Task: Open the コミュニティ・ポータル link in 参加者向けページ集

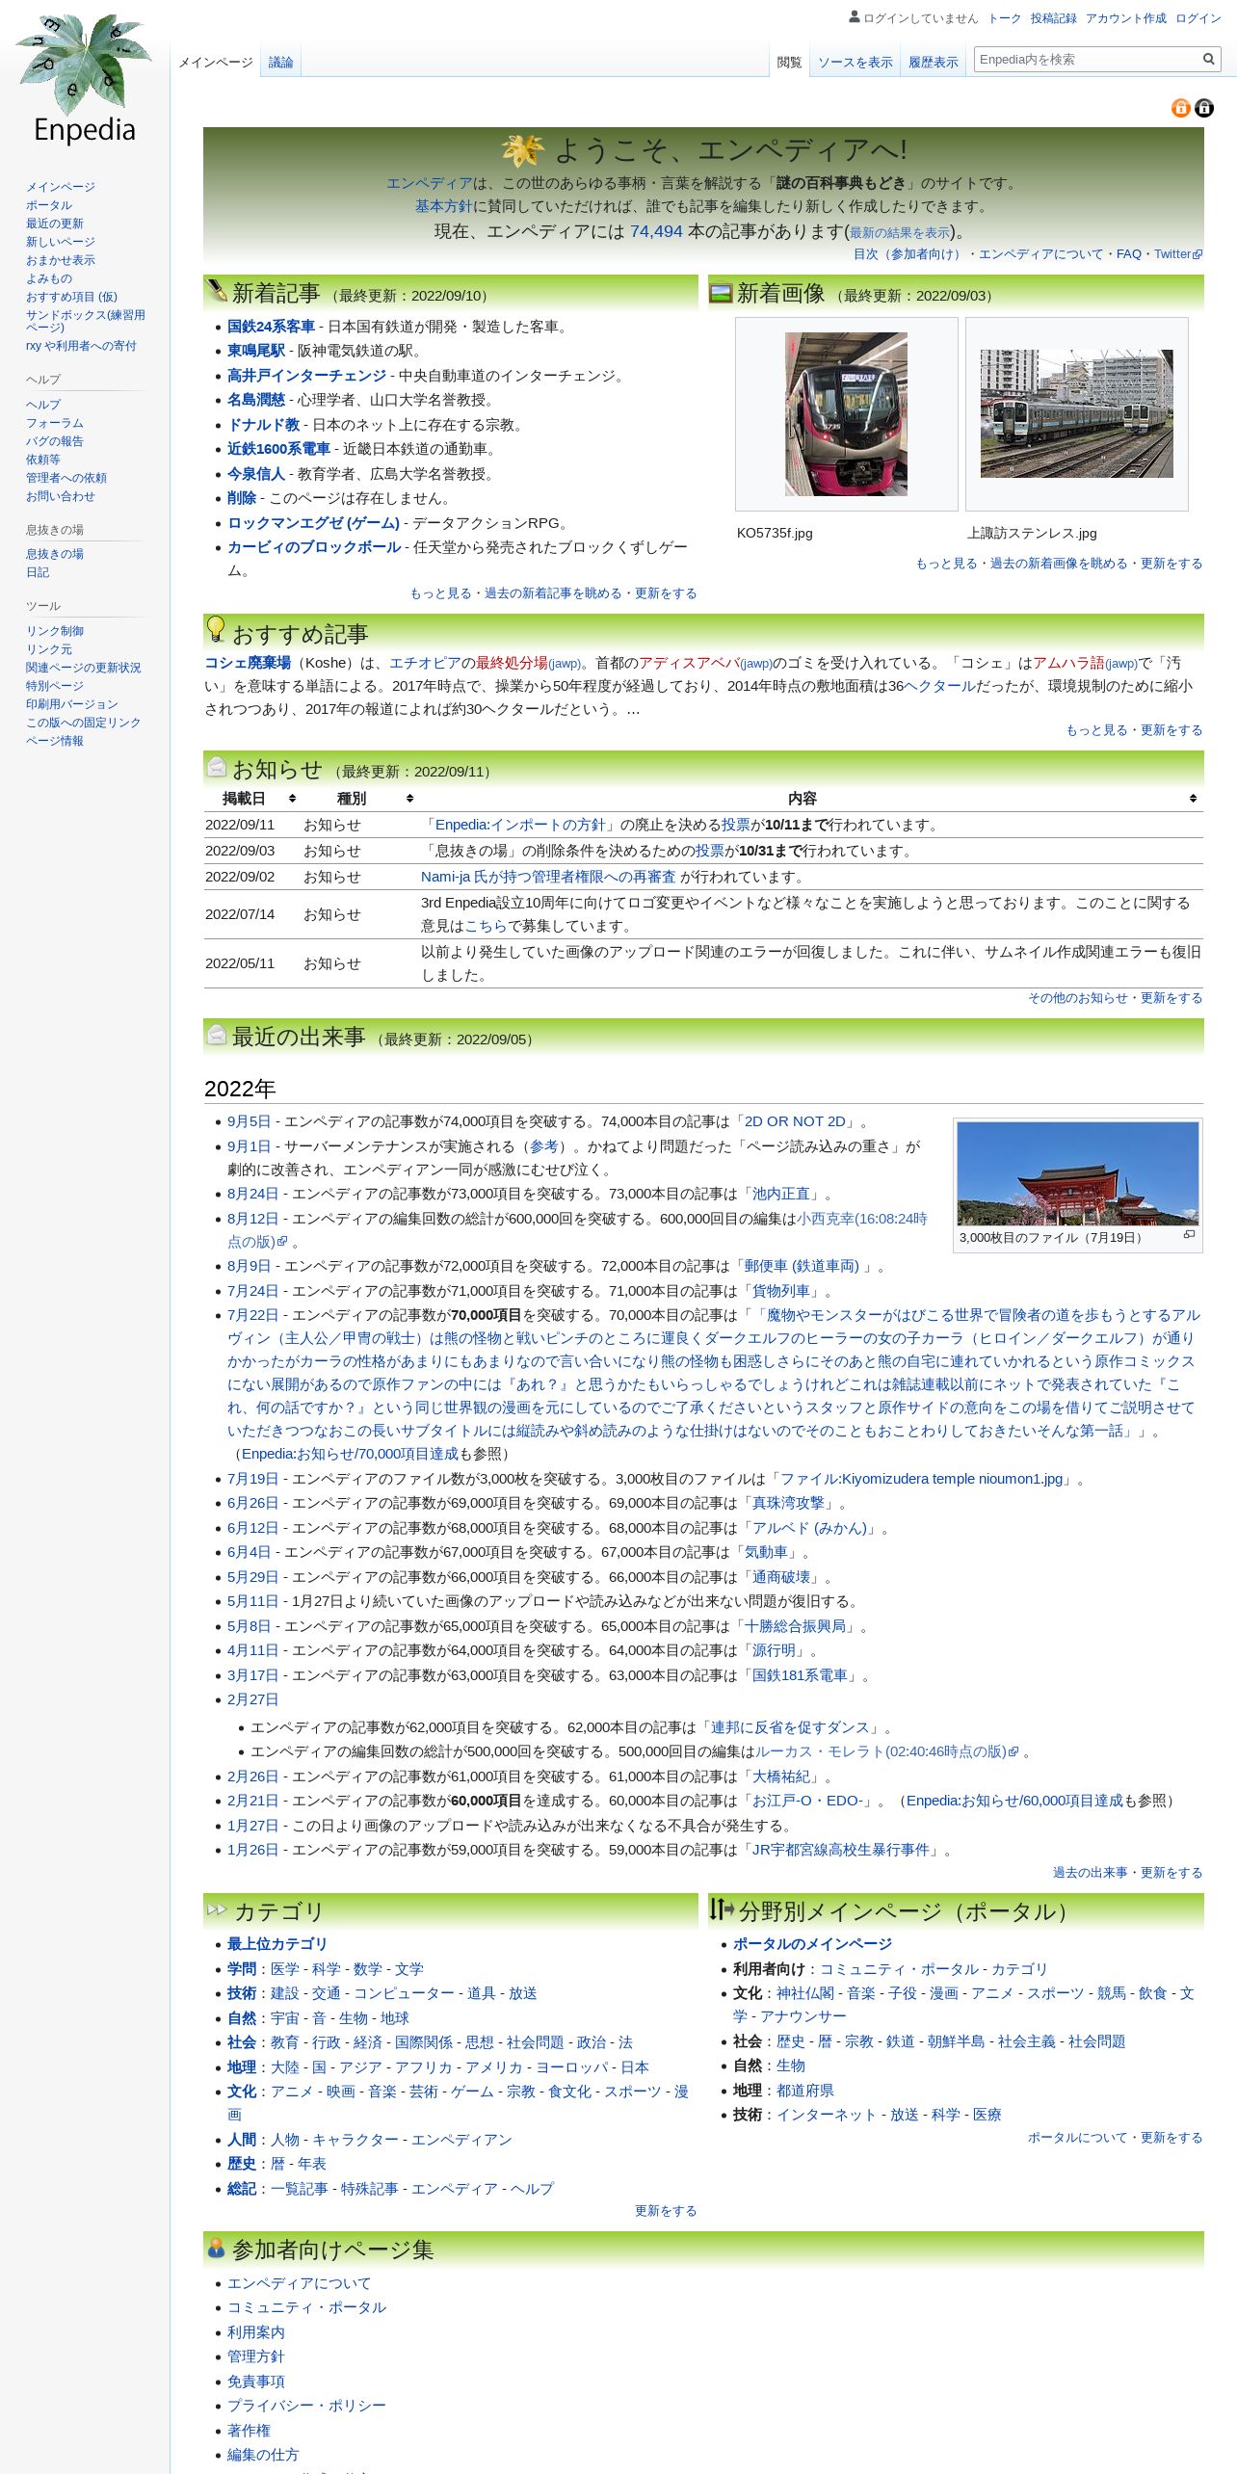Action: 306,2307
